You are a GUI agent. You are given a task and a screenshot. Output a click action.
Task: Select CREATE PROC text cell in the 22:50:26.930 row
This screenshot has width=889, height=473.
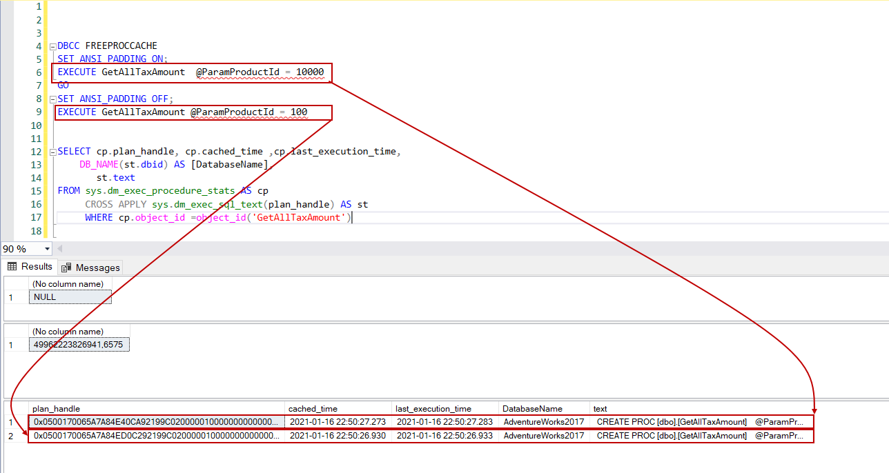click(703, 436)
